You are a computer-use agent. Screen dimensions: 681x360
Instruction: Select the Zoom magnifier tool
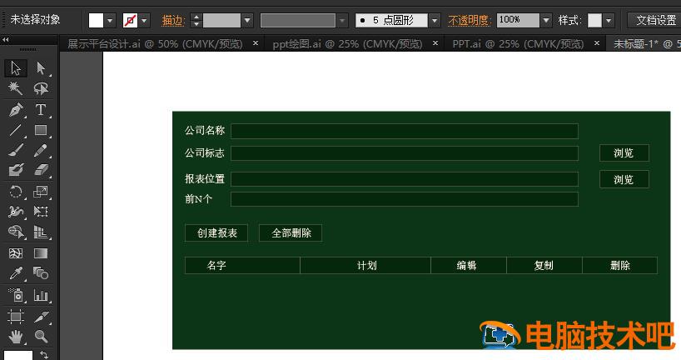tap(41, 337)
